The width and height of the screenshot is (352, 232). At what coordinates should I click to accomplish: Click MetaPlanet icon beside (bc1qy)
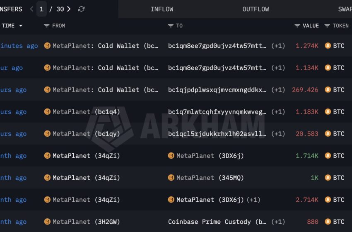tap(47, 134)
